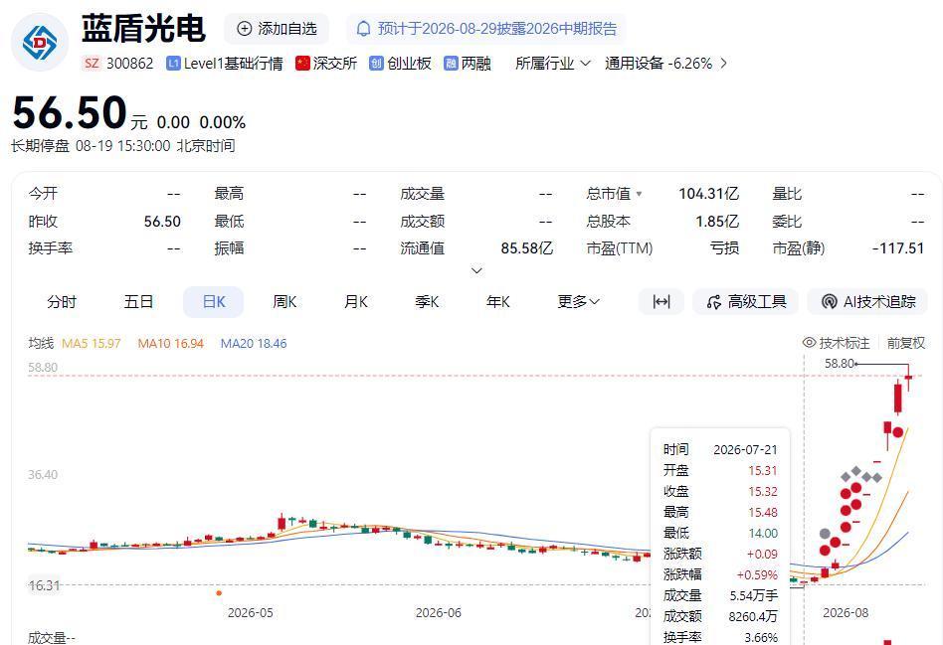
Task: Click the China flag 深交所 icon
Action: 302,64
